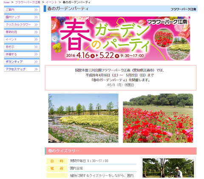
Task: Click the red poppy field photo
Action: 158,118
